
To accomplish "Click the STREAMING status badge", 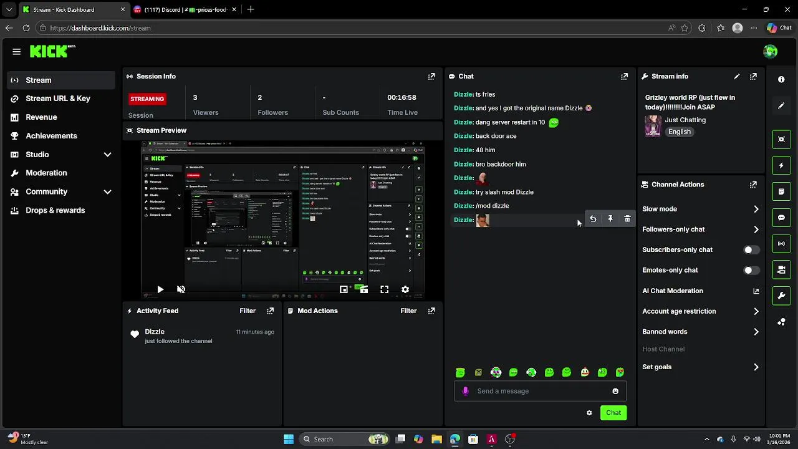I will (x=147, y=99).
